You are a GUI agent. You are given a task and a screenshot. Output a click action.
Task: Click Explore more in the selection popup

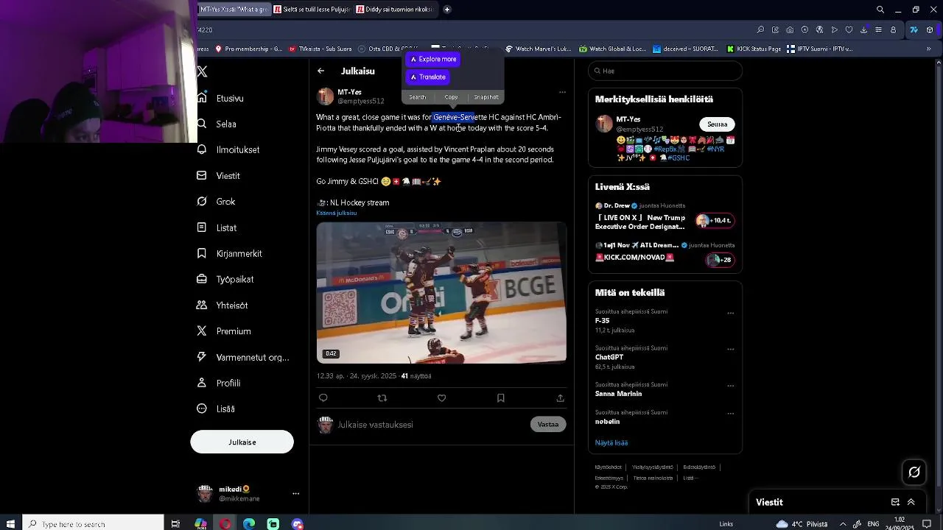click(434, 59)
